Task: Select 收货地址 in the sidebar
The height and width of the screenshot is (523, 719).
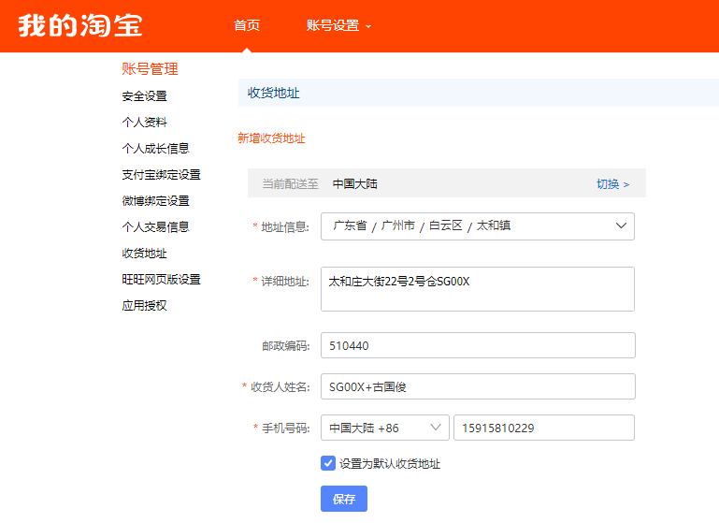Action: coord(144,254)
